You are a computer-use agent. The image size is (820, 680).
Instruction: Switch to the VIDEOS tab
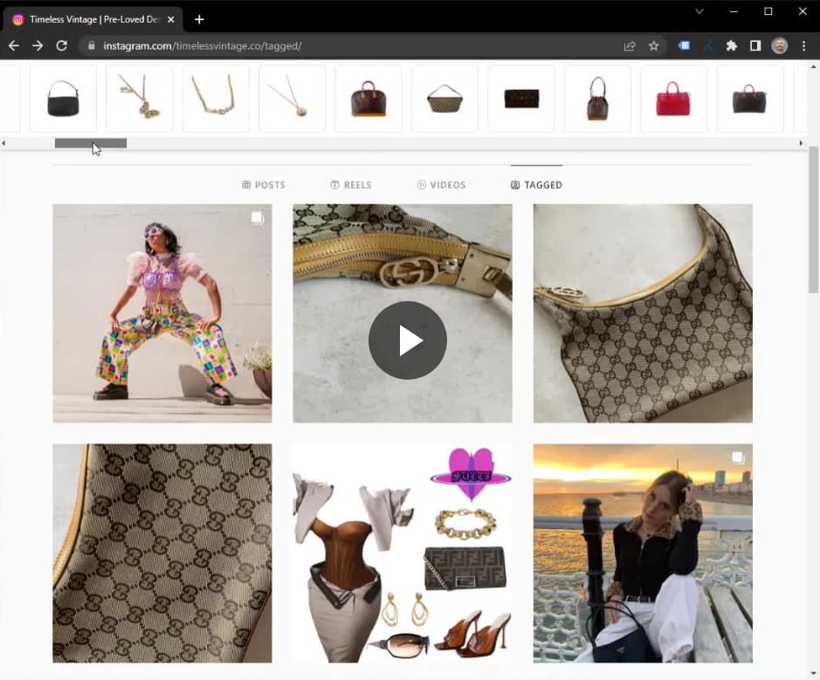[441, 185]
